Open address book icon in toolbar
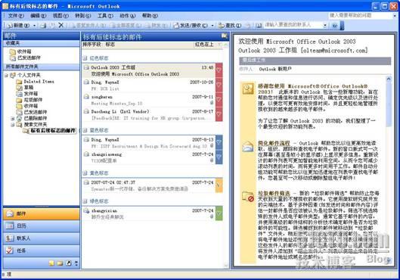This screenshot has height=280, width=400. [259, 25]
